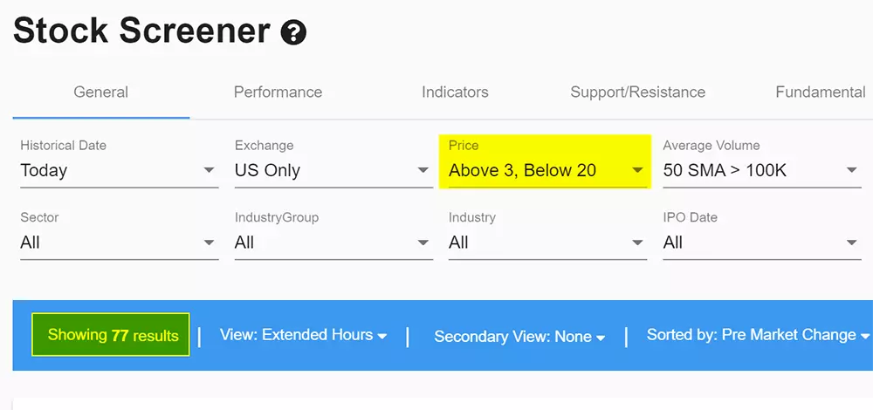Screen dimensions: 873x410
Task: Switch to the Performance tab
Action: pyautogui.click(x=278, y=92)
